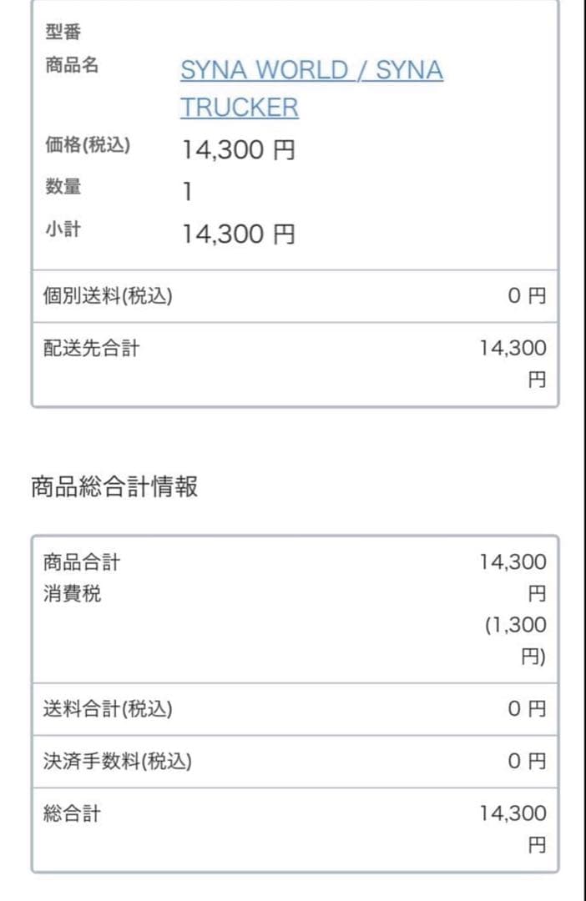Click the 型番 label
Image resolution: width=586 pixels, height=901 pixels.
pyautogui.click(x=63, y=33)
